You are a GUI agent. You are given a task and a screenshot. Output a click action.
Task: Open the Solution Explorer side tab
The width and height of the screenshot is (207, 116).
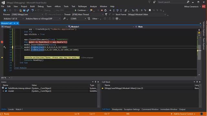(204, 28)
